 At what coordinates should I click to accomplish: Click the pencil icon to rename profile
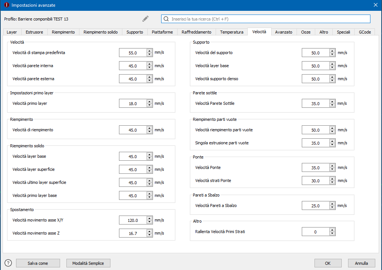coord(145,19)
